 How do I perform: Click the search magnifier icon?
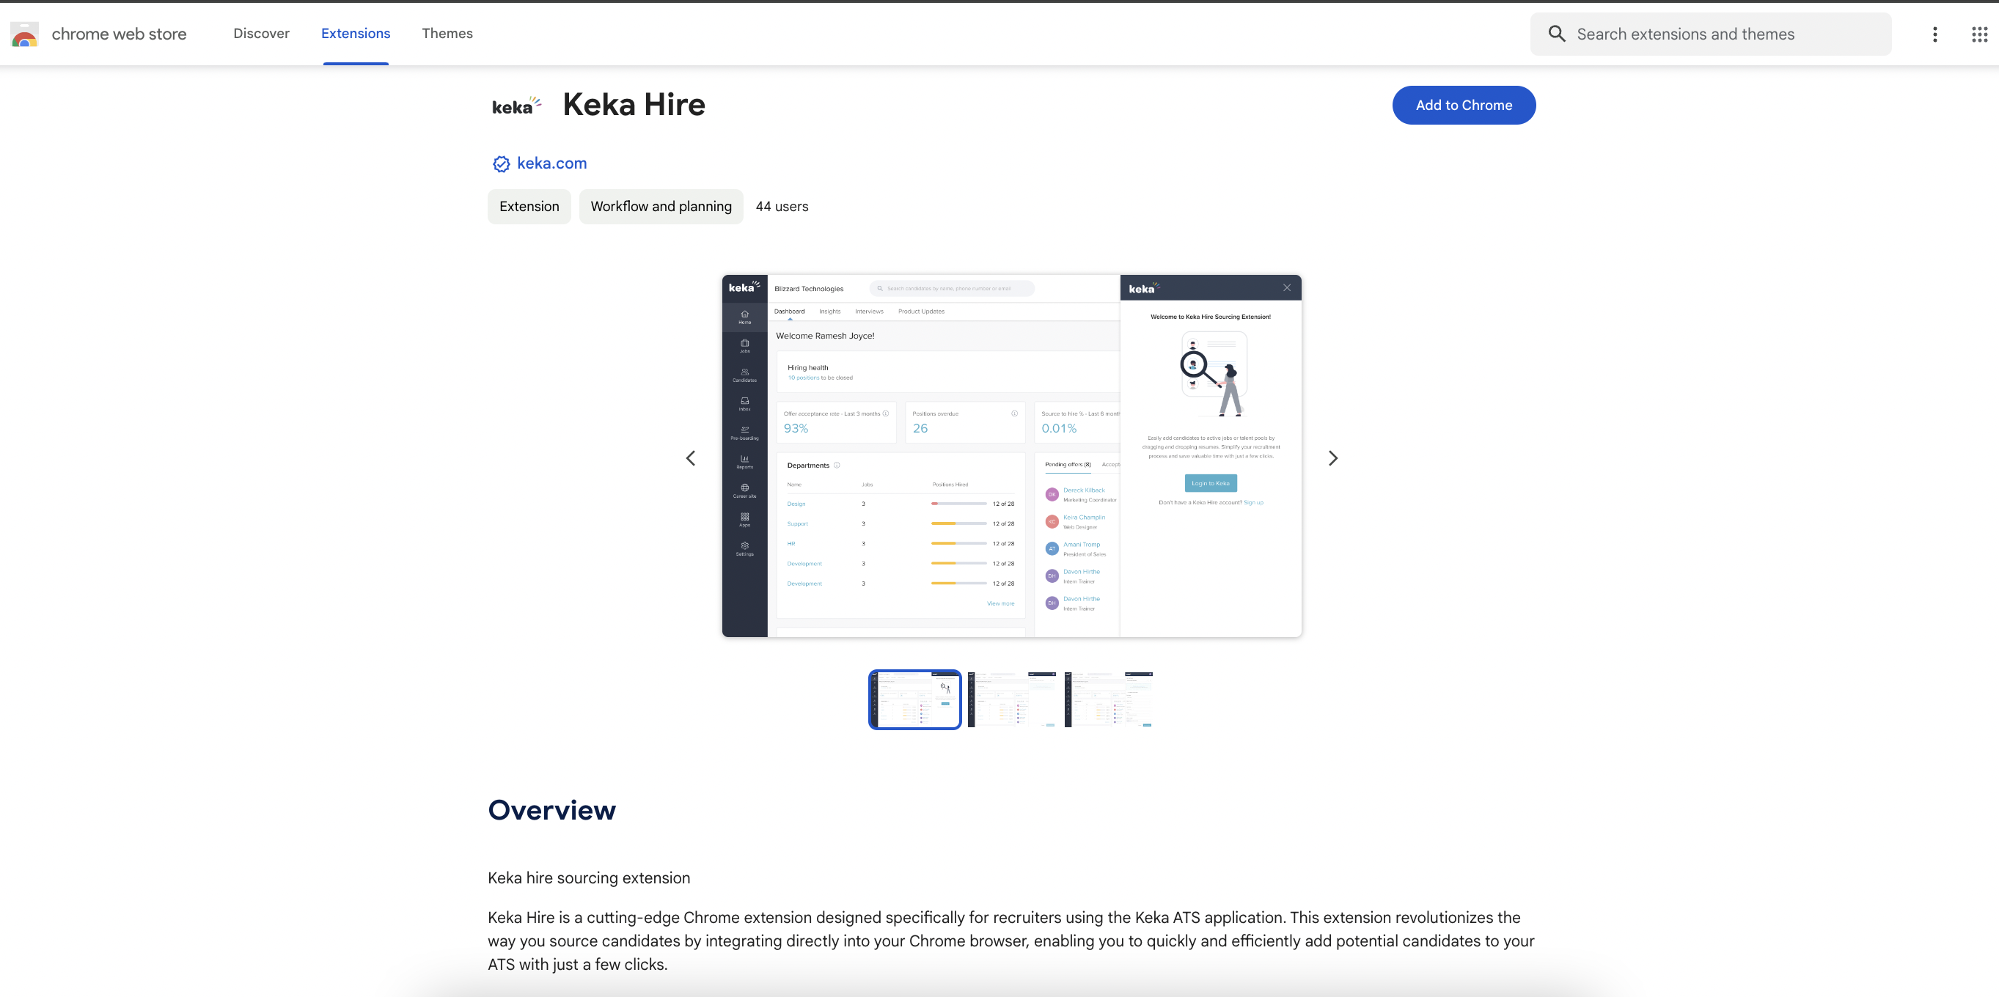[x=1556, y=34]
